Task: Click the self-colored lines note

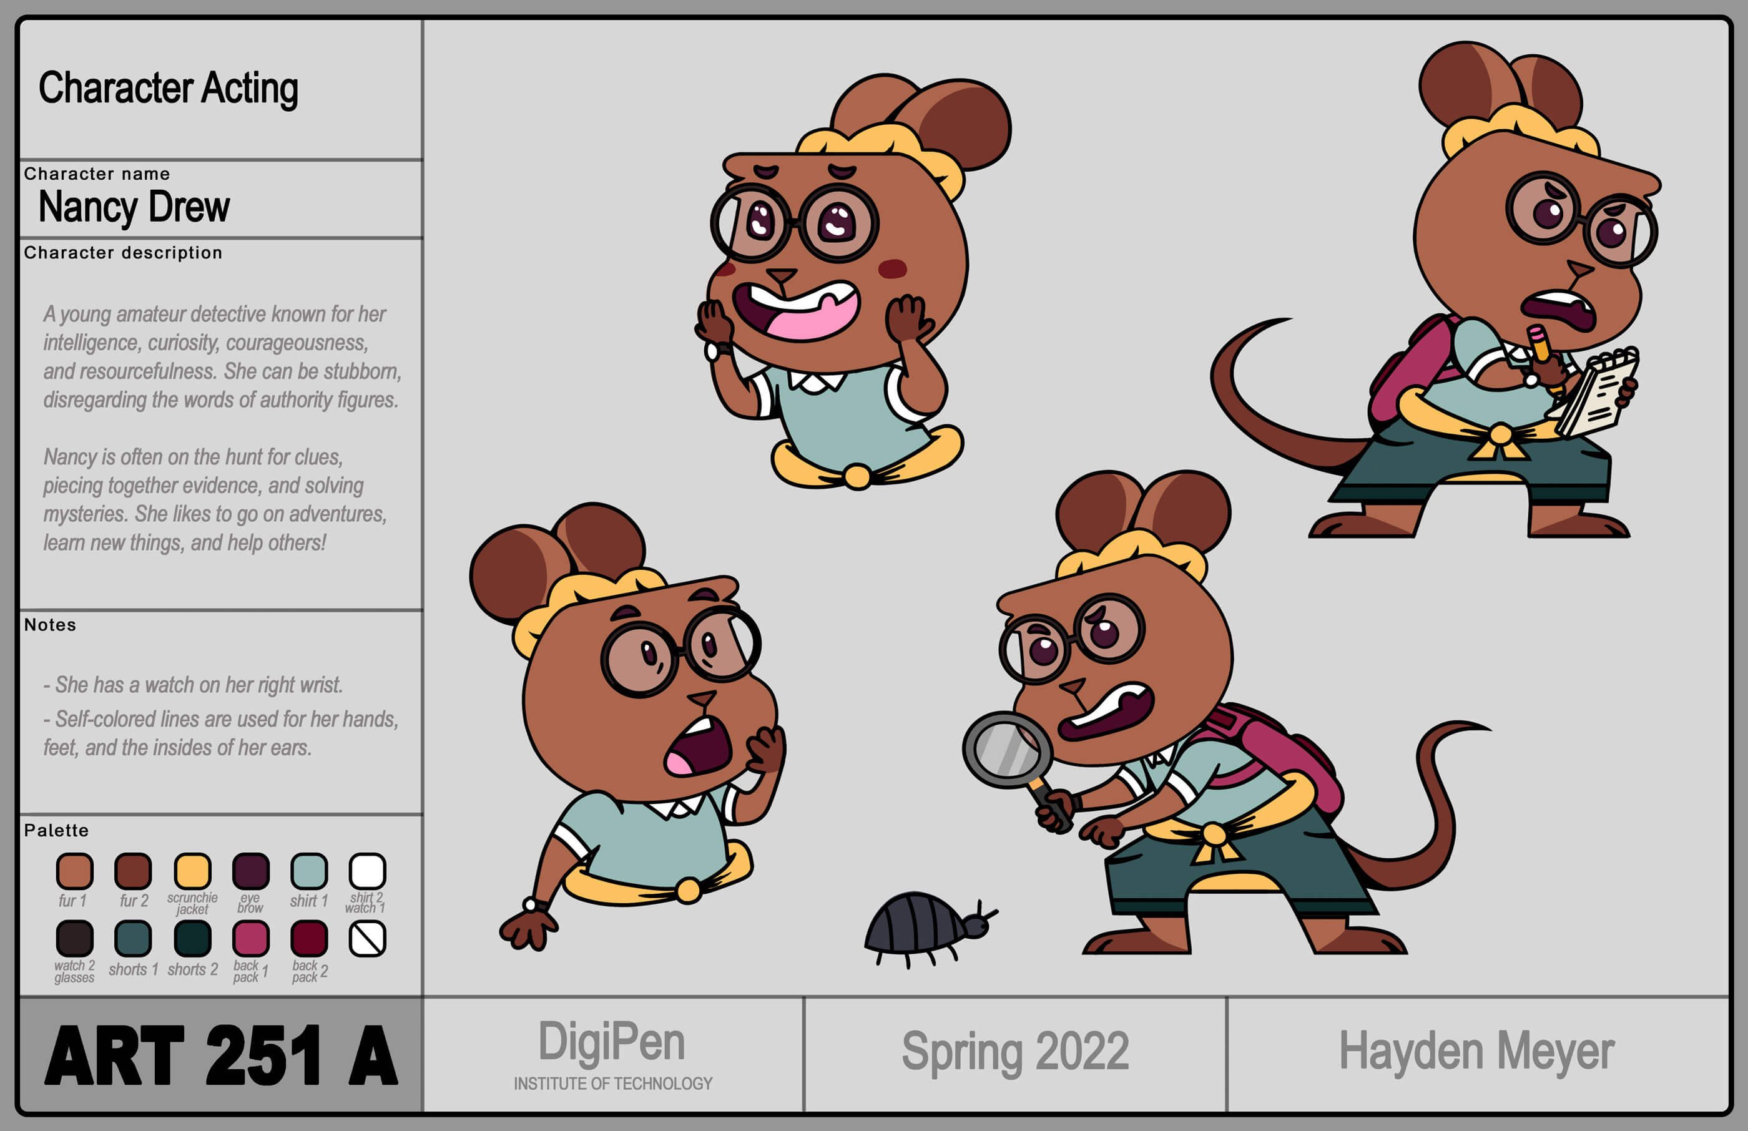Action: 220,733
